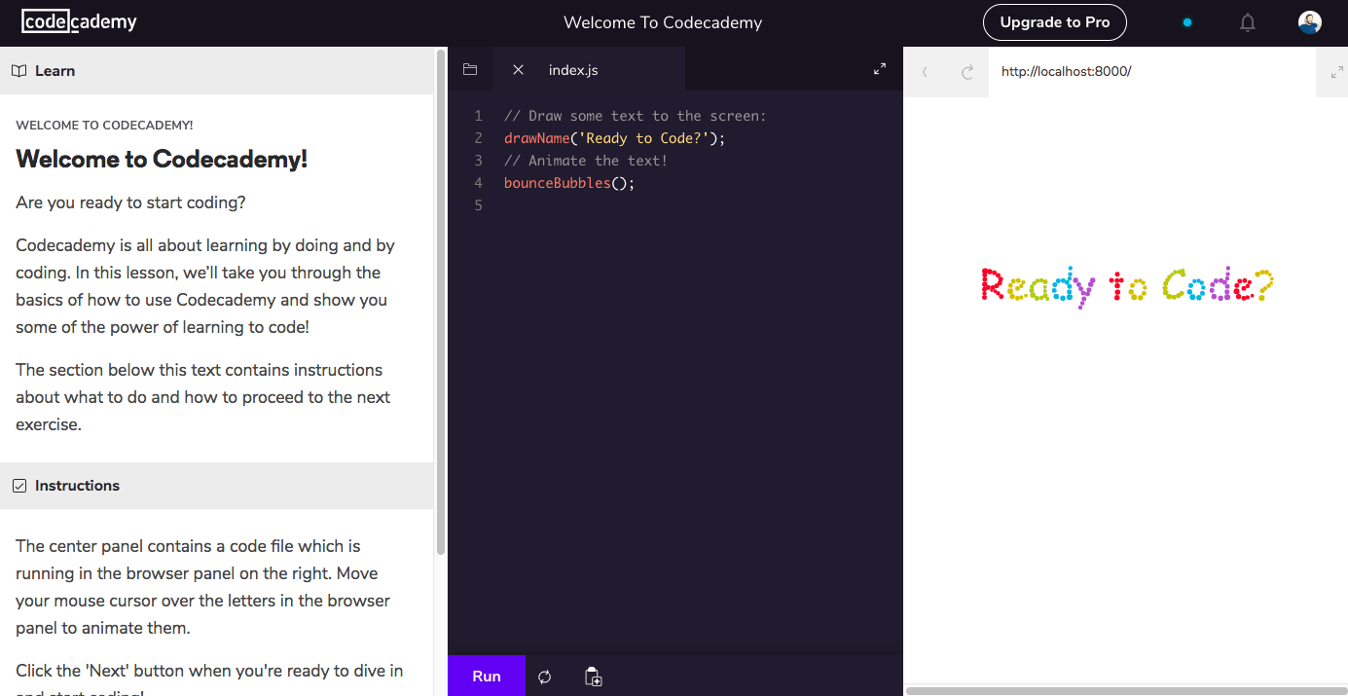Click the Upgrade to Pro button

pyautogui.click(x=1054, y=22)
